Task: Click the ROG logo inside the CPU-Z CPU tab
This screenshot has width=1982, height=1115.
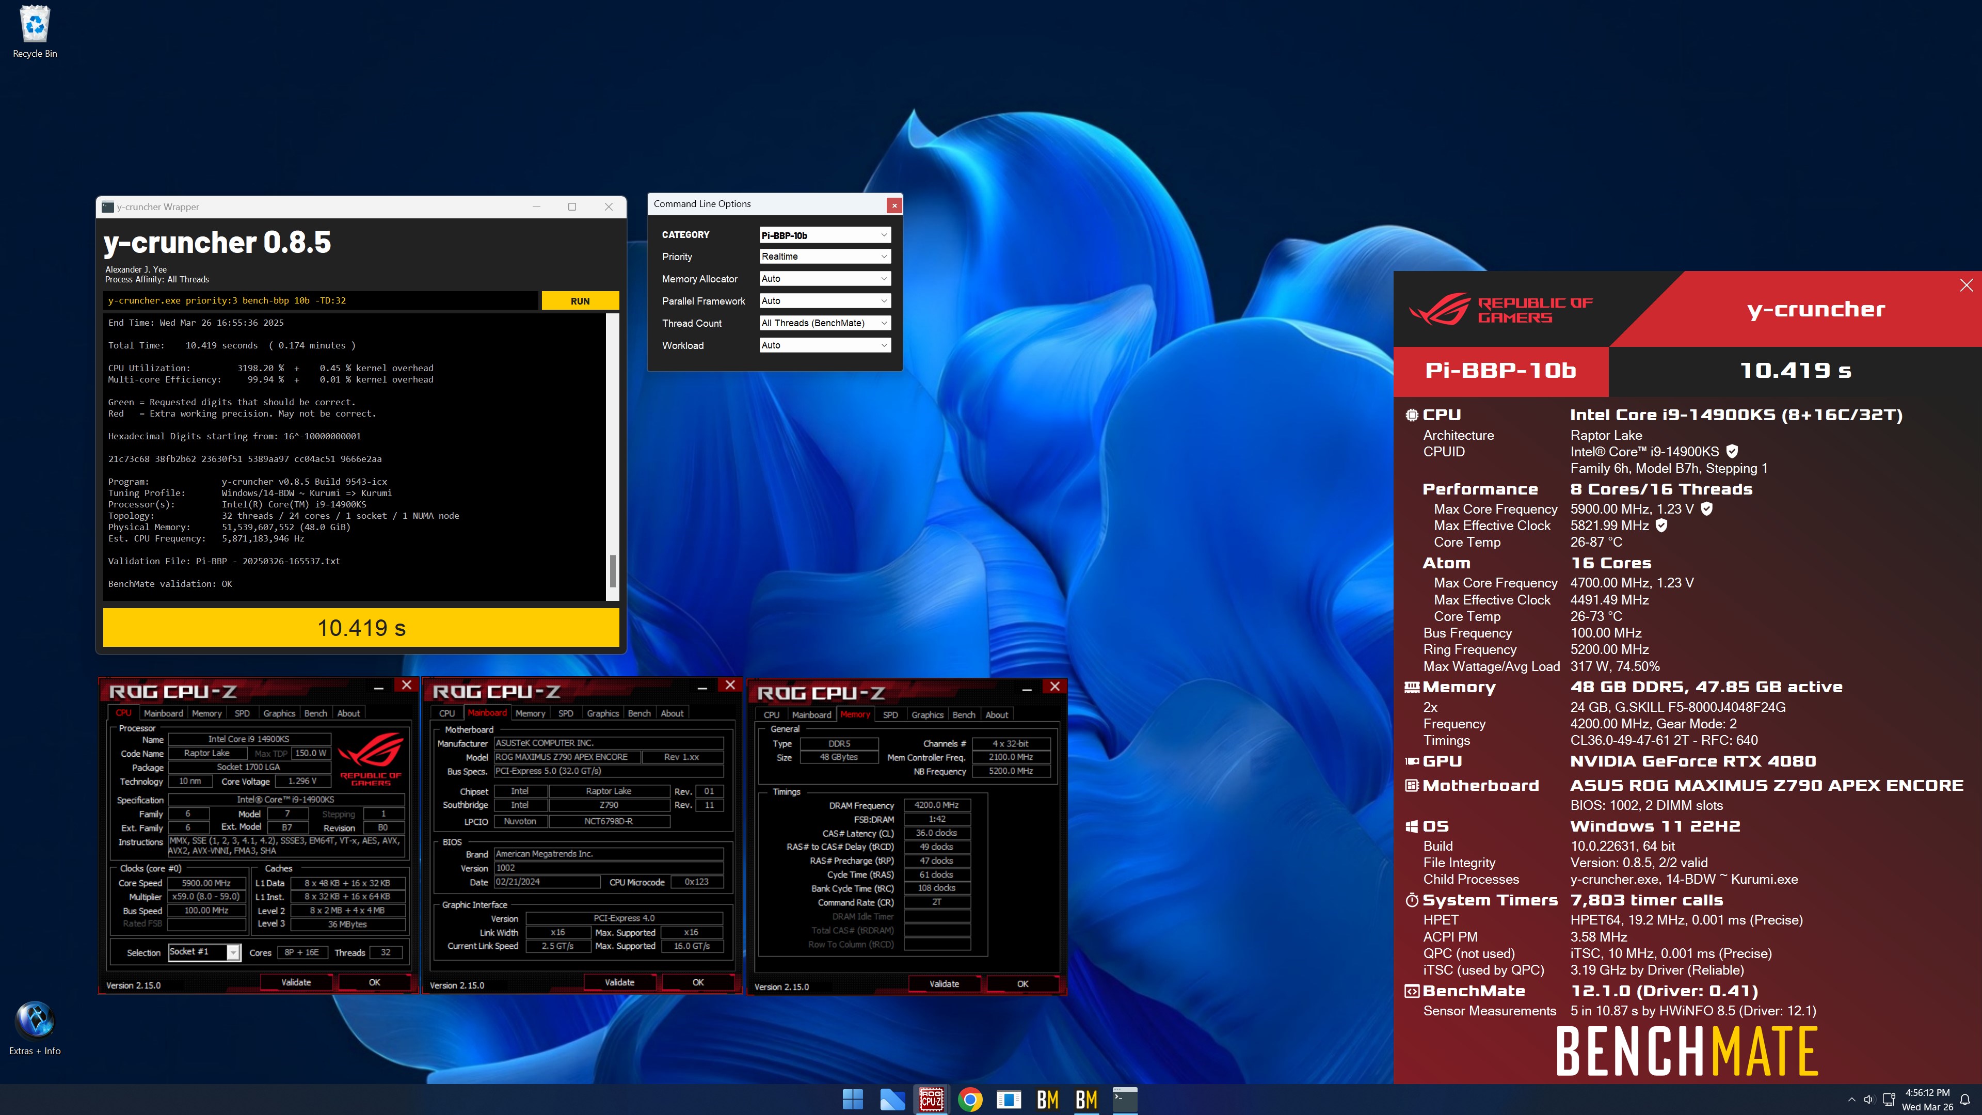Action: click(371, 759)
